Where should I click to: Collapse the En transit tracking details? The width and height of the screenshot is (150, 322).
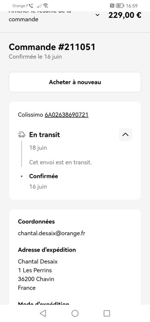point(125,135)
